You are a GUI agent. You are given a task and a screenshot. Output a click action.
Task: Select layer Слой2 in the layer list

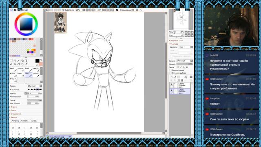pos(180,85)
